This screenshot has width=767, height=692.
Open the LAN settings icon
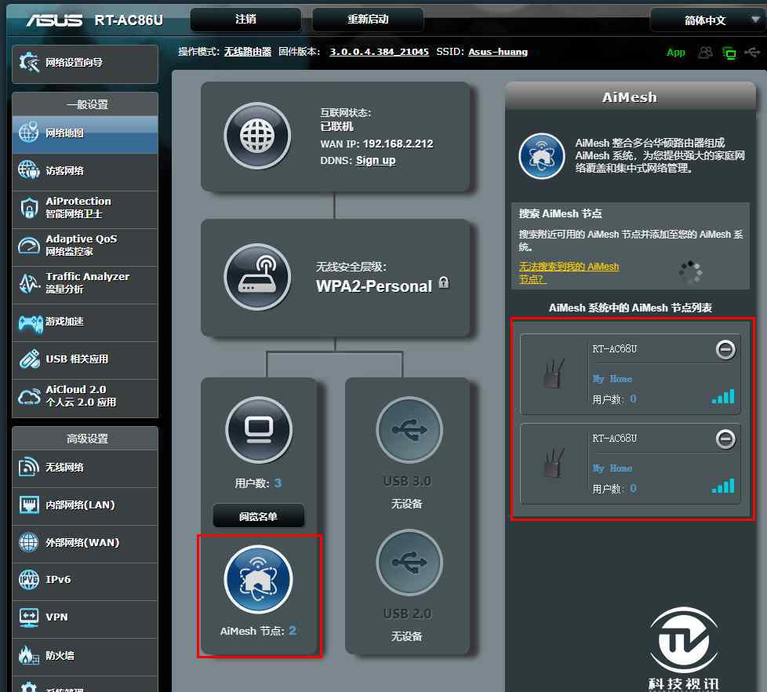point(28,504)
